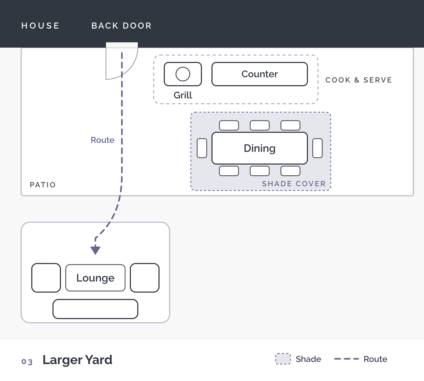Select the left end chair at Dining
Viewport: 424px width, 381px height.
click(202, 148)
